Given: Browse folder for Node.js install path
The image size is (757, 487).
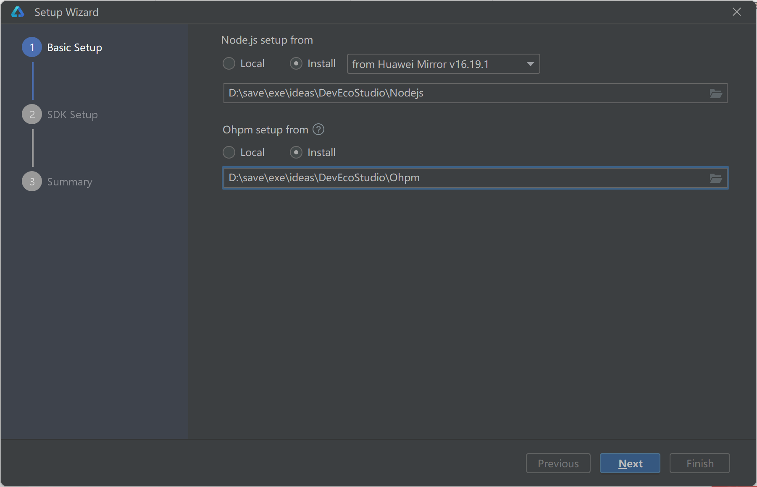Looking at the screenshot, I should coord(715,93).
